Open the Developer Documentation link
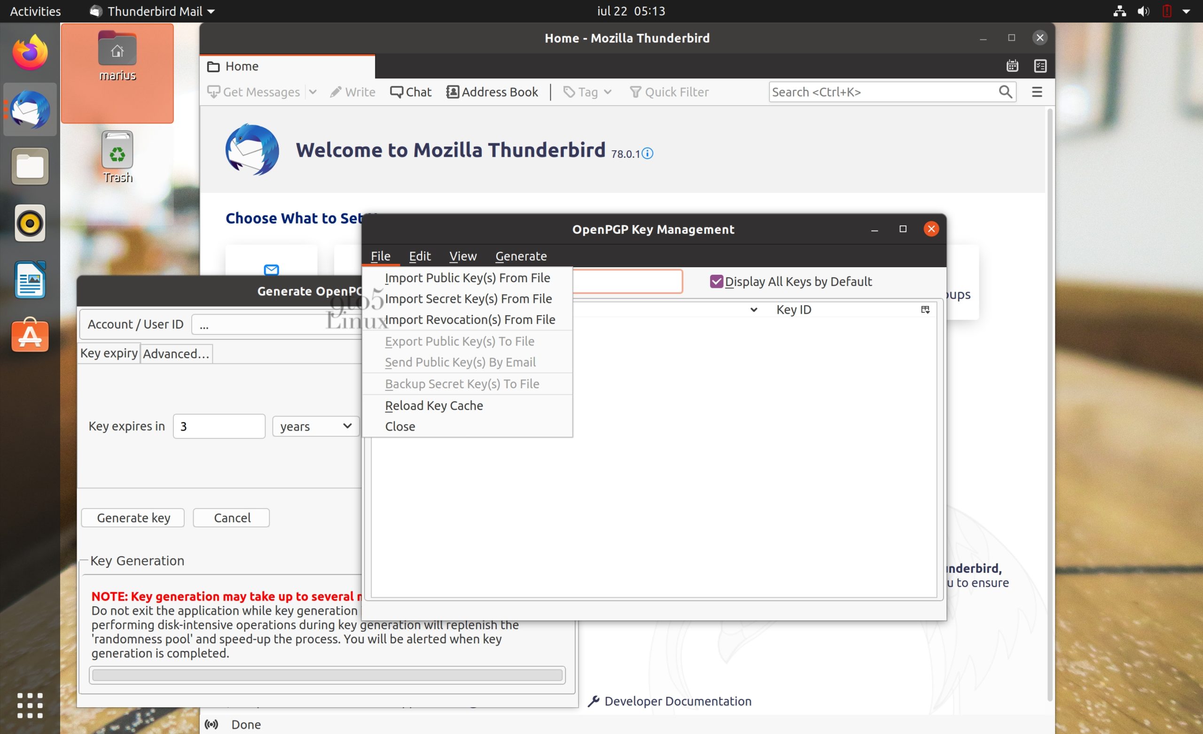The image size is (1203, 734). [x=677, y=701]
